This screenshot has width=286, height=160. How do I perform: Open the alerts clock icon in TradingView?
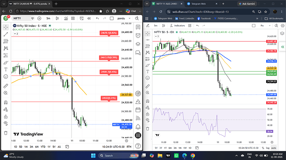[x=138, y=35]
